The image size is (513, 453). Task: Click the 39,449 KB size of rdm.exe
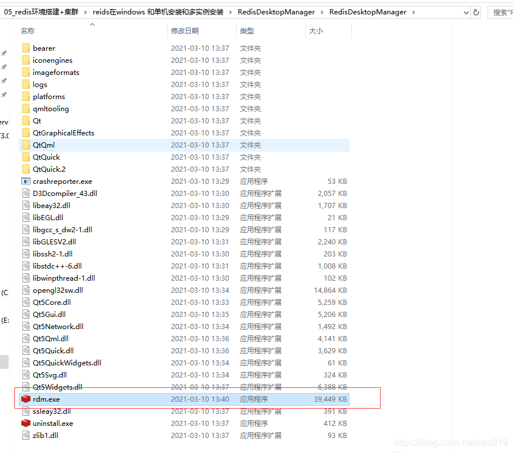click(x=330, y=399)
